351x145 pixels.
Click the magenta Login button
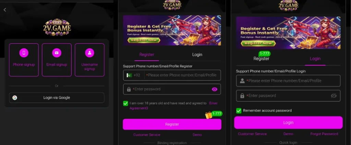coord(288,122)
